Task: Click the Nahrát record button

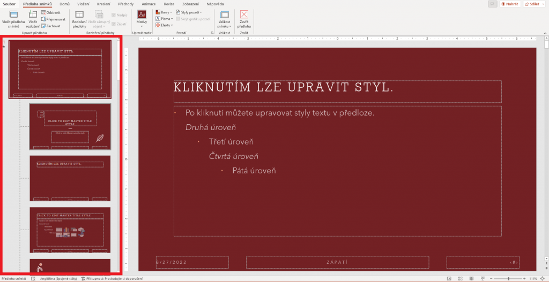Action: 510,4
